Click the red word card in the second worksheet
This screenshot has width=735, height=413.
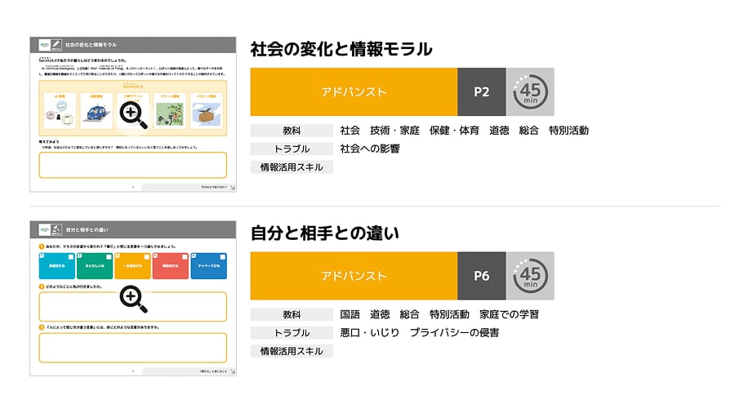click(171, 266)
